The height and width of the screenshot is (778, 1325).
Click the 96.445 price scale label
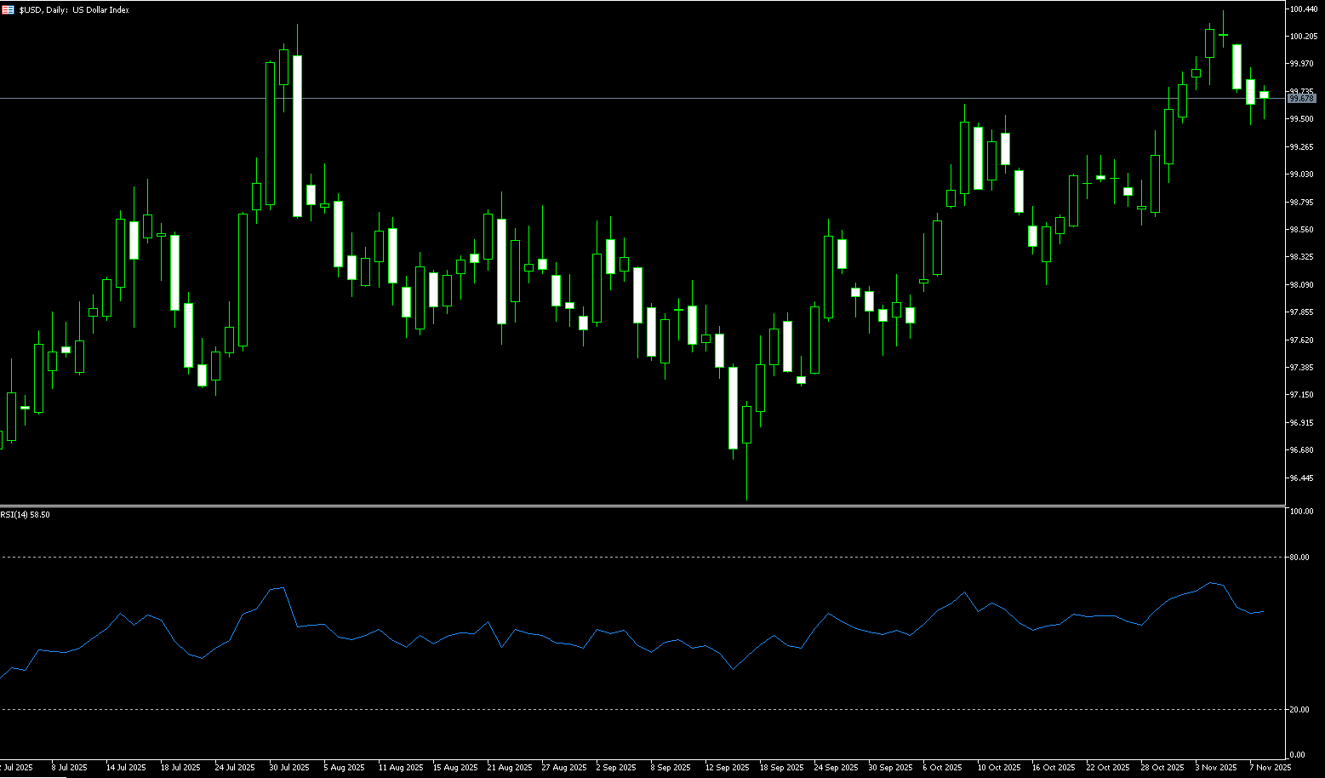coord(1301,478)
